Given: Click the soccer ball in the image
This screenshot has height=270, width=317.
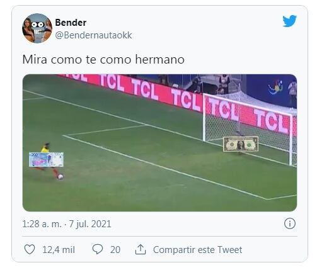Looking at the screenshot, I should tap(61, 177).
